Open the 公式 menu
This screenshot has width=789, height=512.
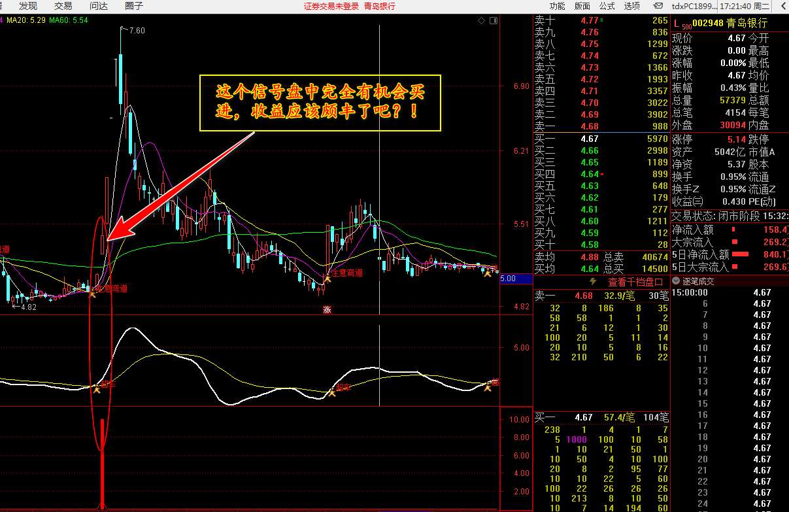click(x=607, y=6)
